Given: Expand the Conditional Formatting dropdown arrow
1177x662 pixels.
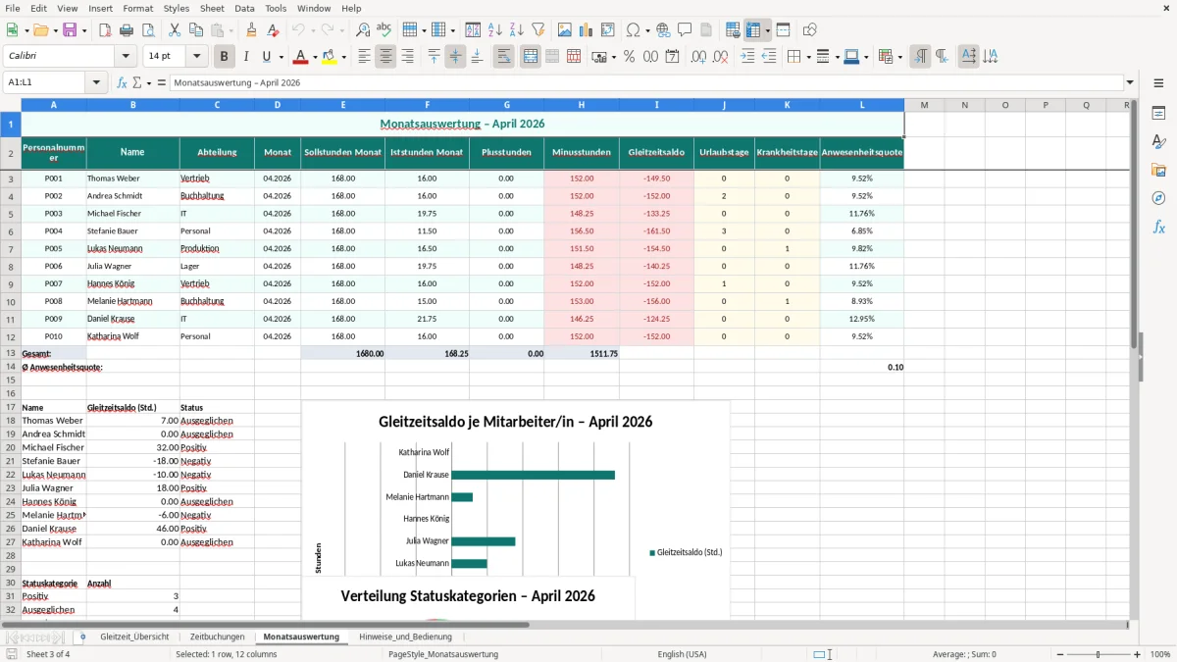Looking at the screenshot, I should 899,57.
